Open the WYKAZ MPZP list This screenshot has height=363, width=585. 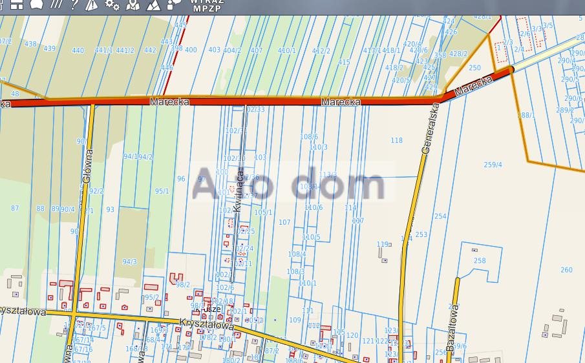207,5
